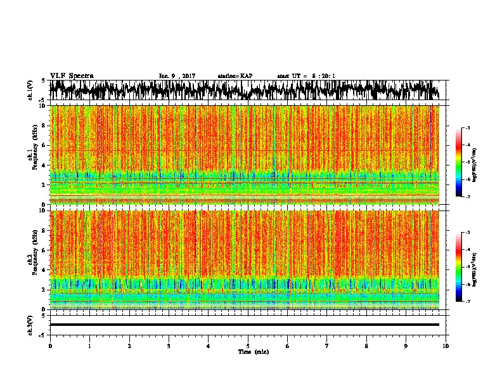Select the "start UT = 8 : 20: 1" text

pyautogui.click(x=306, y=76)
